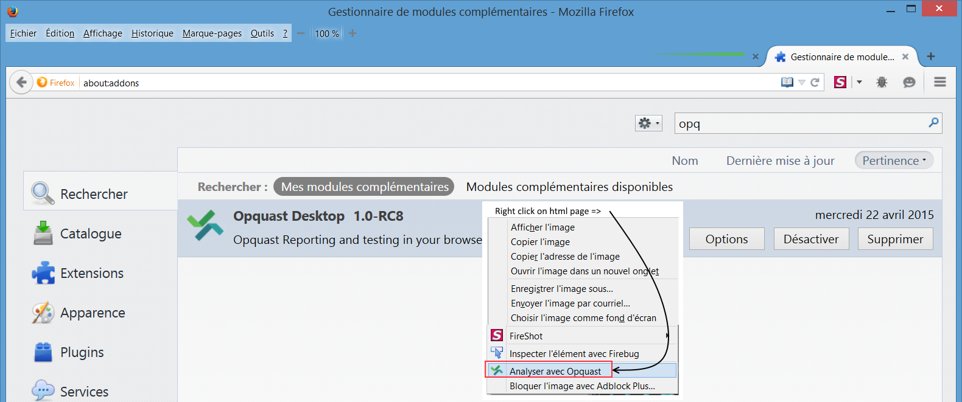Open the Marque-pages menu
This screenshot has width=962, height=402.
click(212, 33)
